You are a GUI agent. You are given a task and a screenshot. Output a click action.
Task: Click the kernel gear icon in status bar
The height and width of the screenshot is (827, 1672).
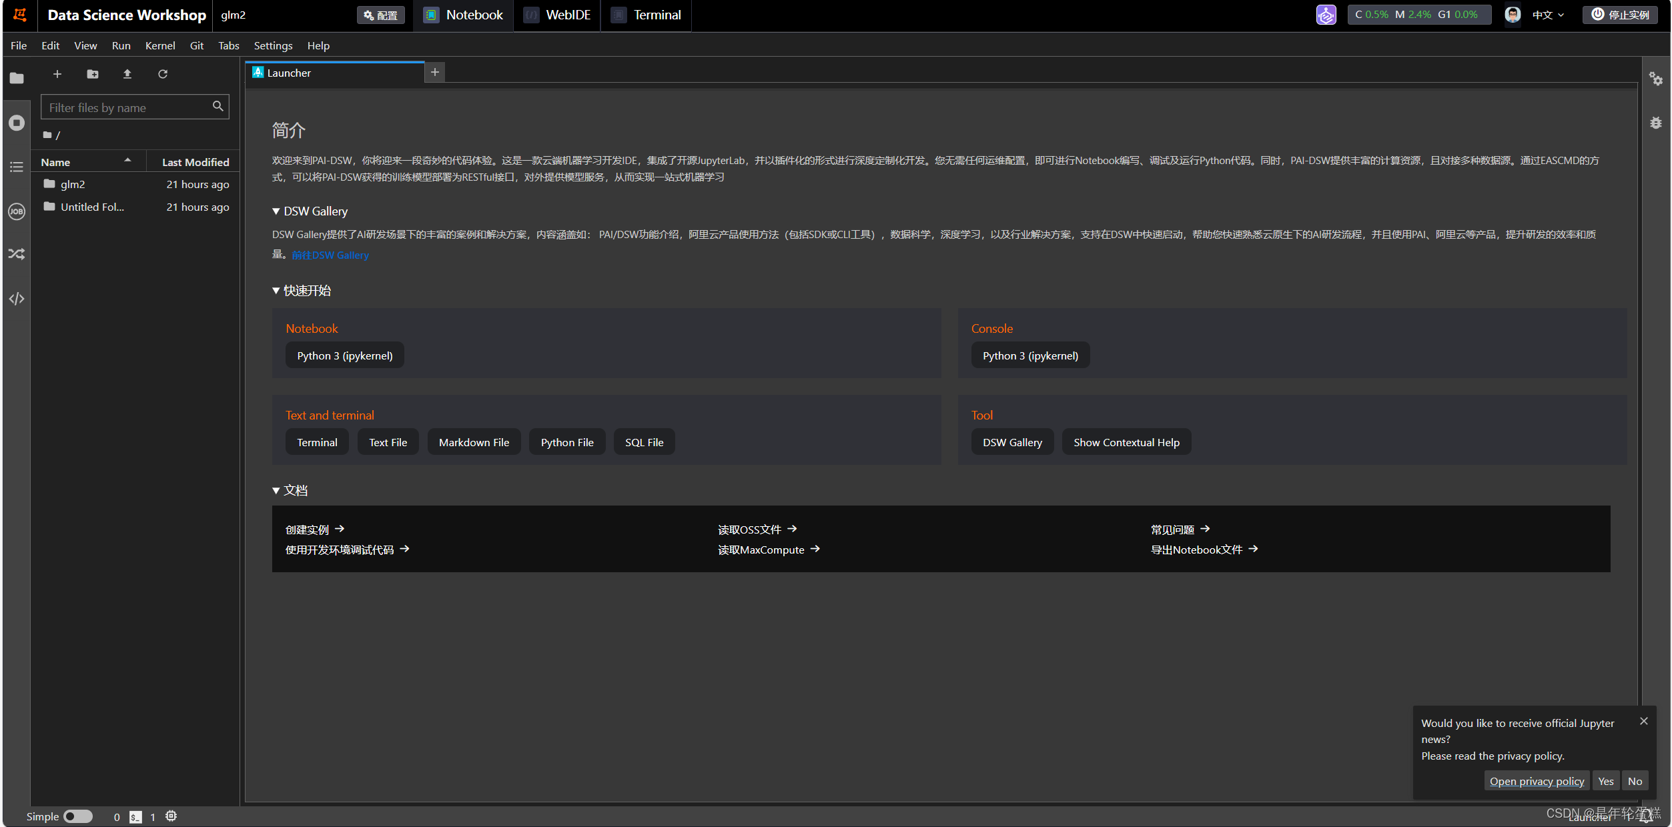[x=171, y=816]
